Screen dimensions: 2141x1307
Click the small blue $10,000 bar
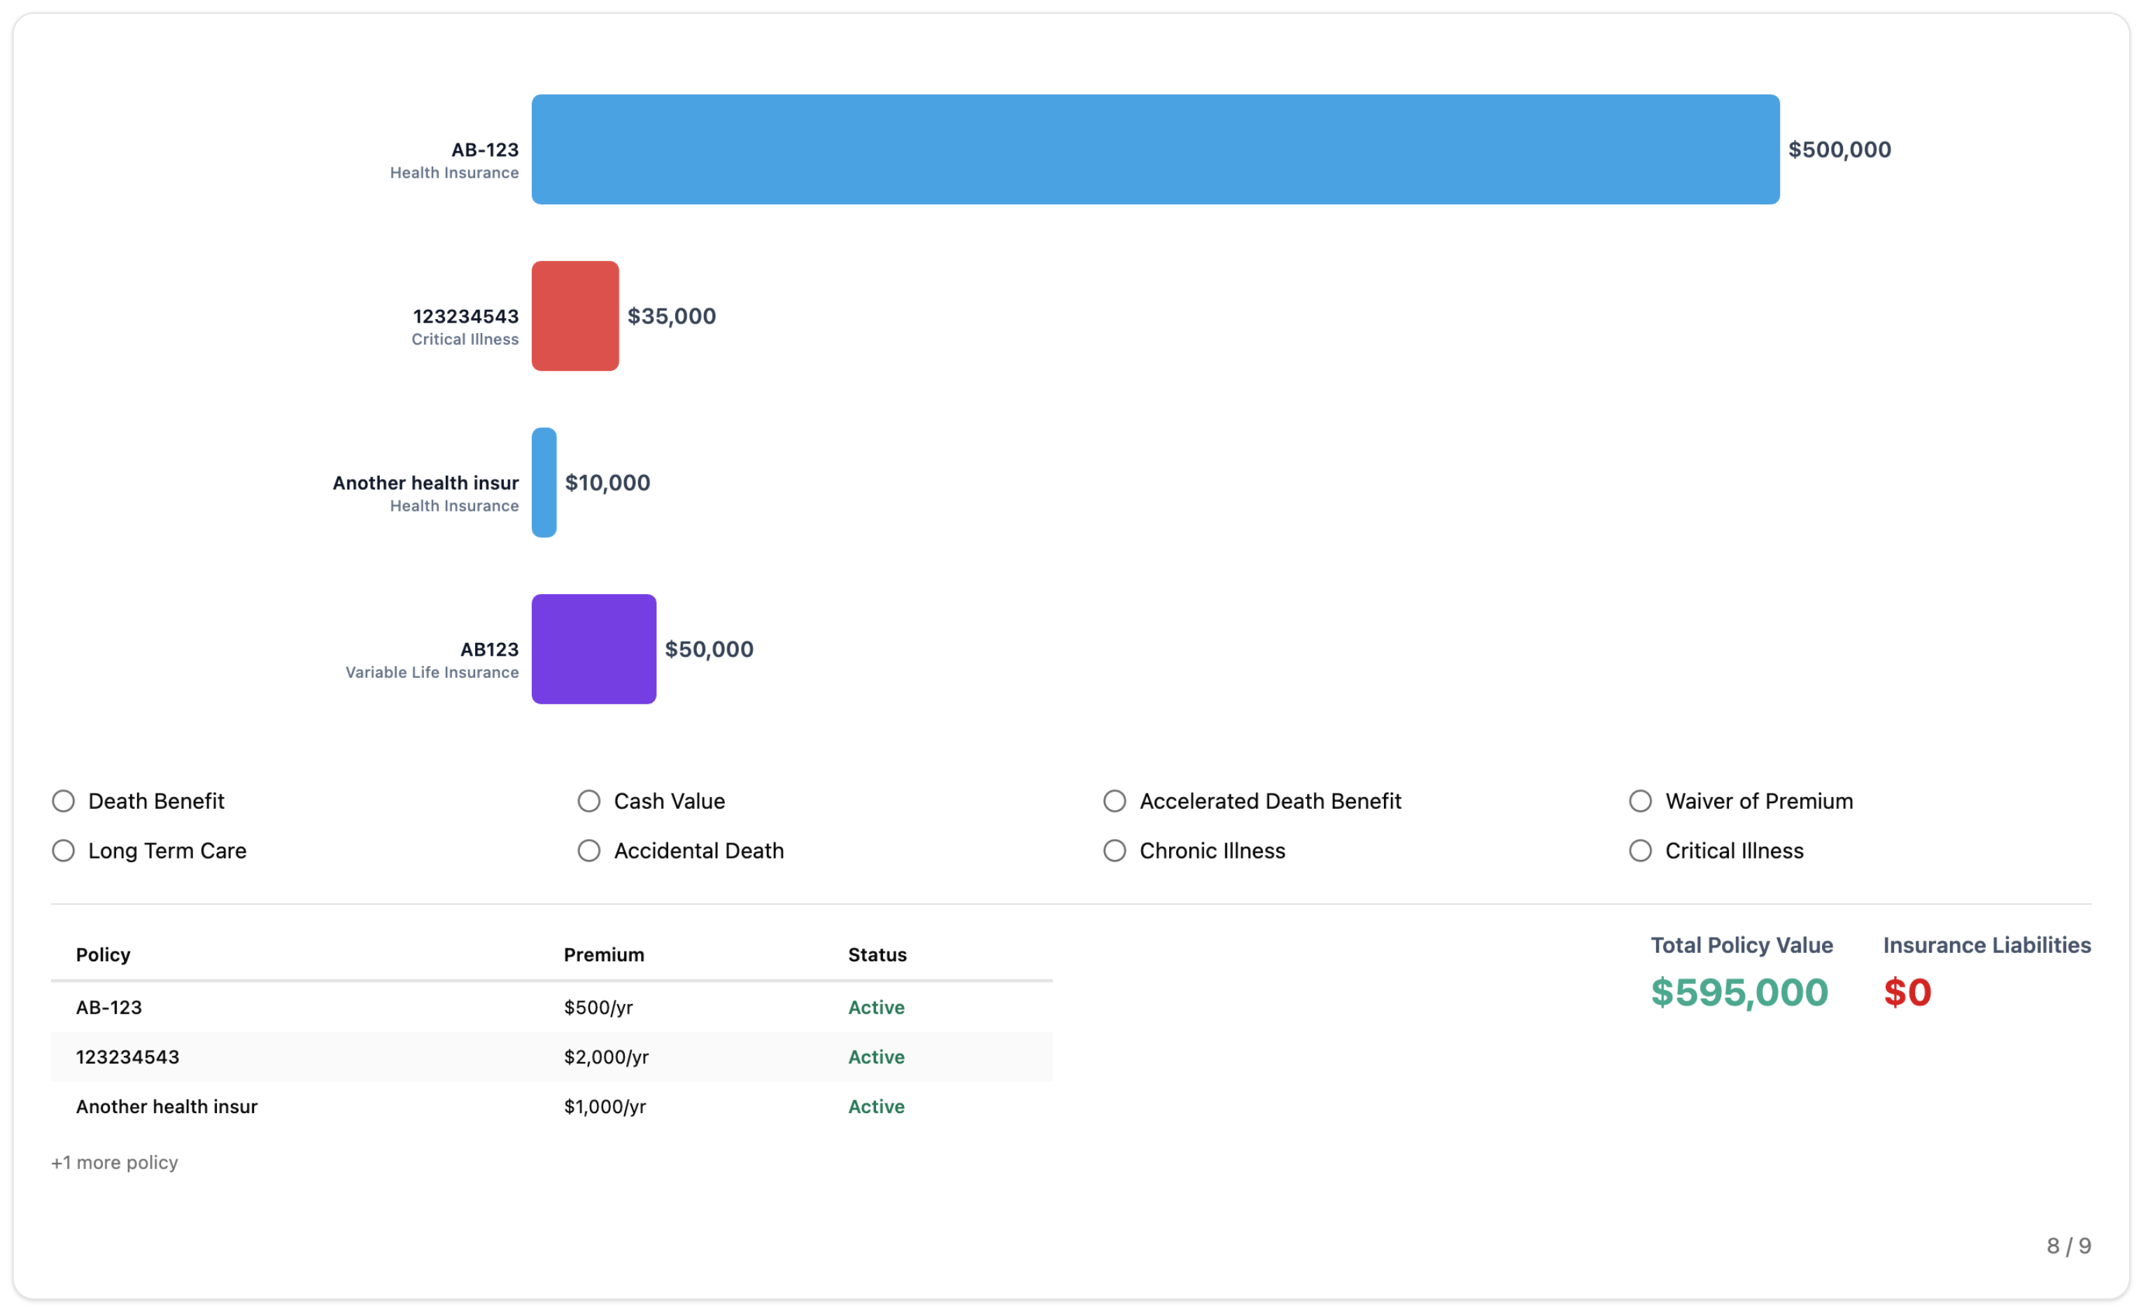(544, 482)
